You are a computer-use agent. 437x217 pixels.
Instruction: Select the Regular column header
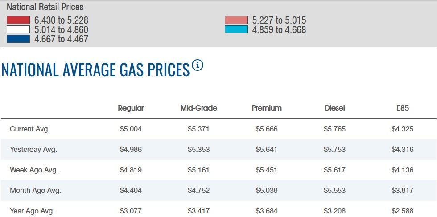coord(131,108)
